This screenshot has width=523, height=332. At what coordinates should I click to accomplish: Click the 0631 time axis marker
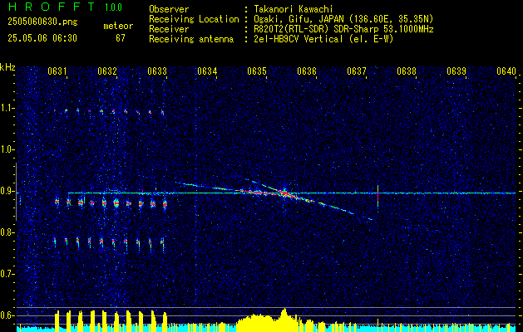[57, 71]
